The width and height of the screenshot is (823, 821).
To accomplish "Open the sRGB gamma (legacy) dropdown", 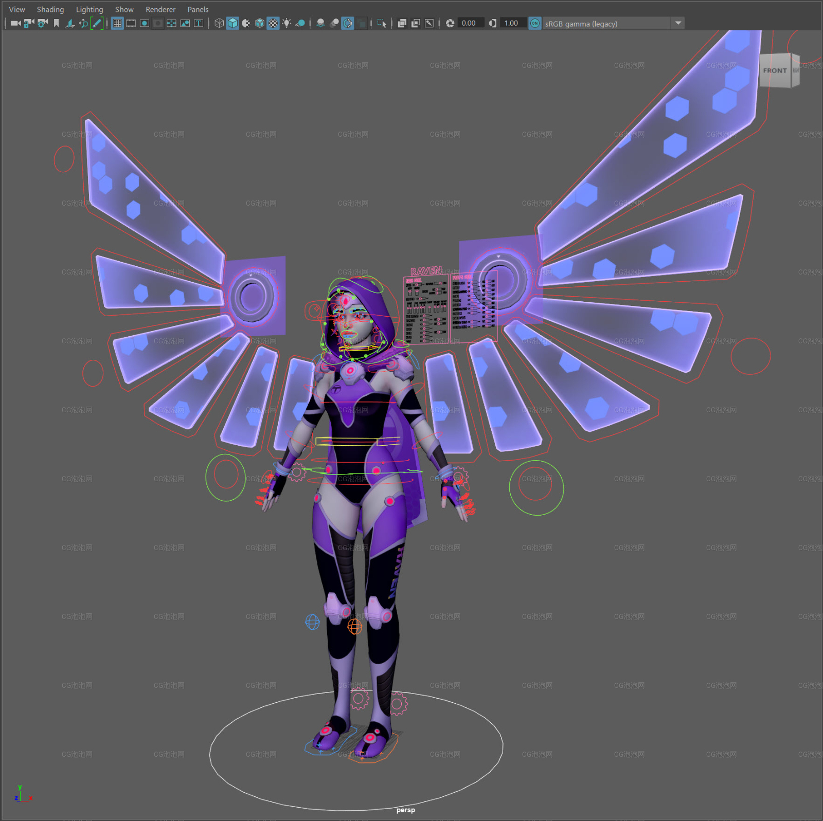I will 613,24.
